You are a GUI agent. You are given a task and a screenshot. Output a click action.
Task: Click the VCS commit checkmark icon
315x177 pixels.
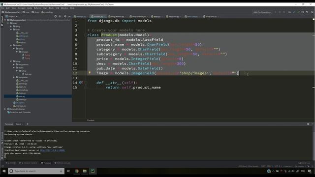coord(298,12)
